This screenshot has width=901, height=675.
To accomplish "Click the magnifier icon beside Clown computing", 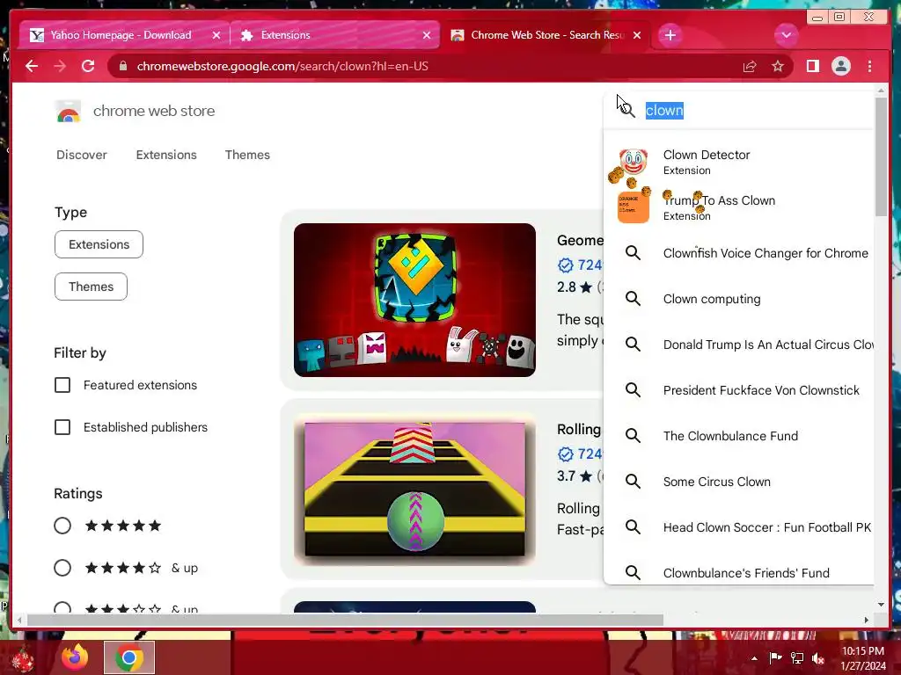I will [x=633, y=299].
